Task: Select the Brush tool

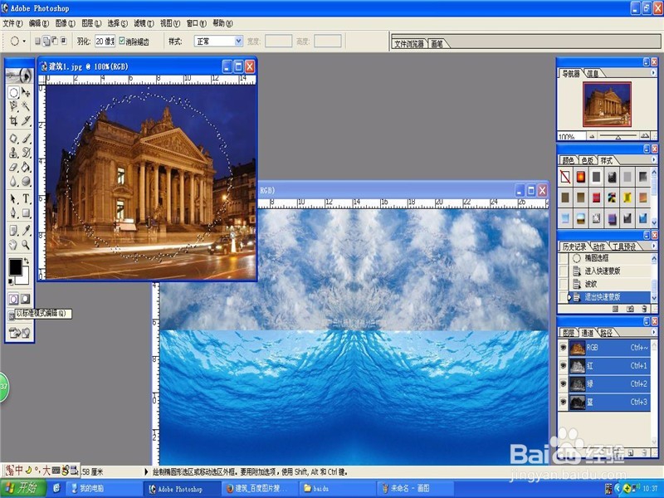Action: [27, 139]
